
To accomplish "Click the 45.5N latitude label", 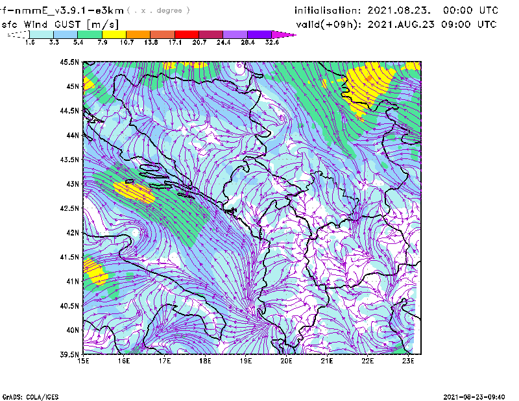I will 69,62.
